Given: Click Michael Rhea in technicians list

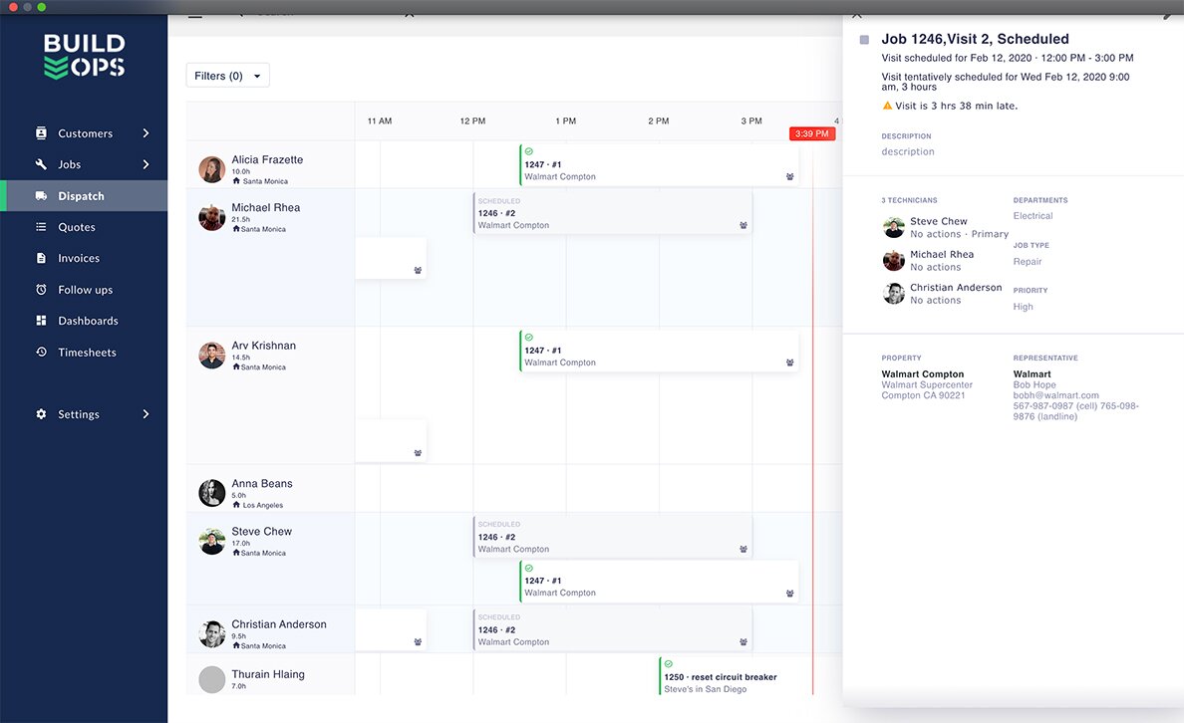Looking at the screenshot, I should point(942,254).
